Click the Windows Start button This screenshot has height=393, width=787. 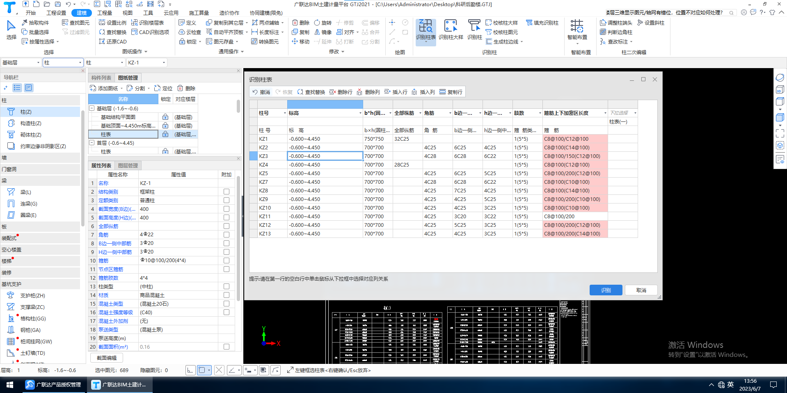click(10, 384)
